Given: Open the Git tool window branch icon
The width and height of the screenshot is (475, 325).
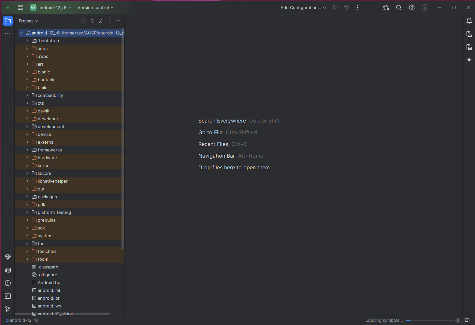Looking at the screenshot, I should click(x=7, y=309).
